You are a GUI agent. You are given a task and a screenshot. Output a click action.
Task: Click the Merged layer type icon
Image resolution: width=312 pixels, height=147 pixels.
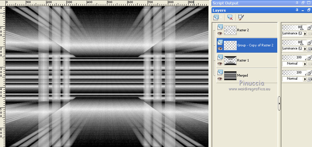[220, 72]
